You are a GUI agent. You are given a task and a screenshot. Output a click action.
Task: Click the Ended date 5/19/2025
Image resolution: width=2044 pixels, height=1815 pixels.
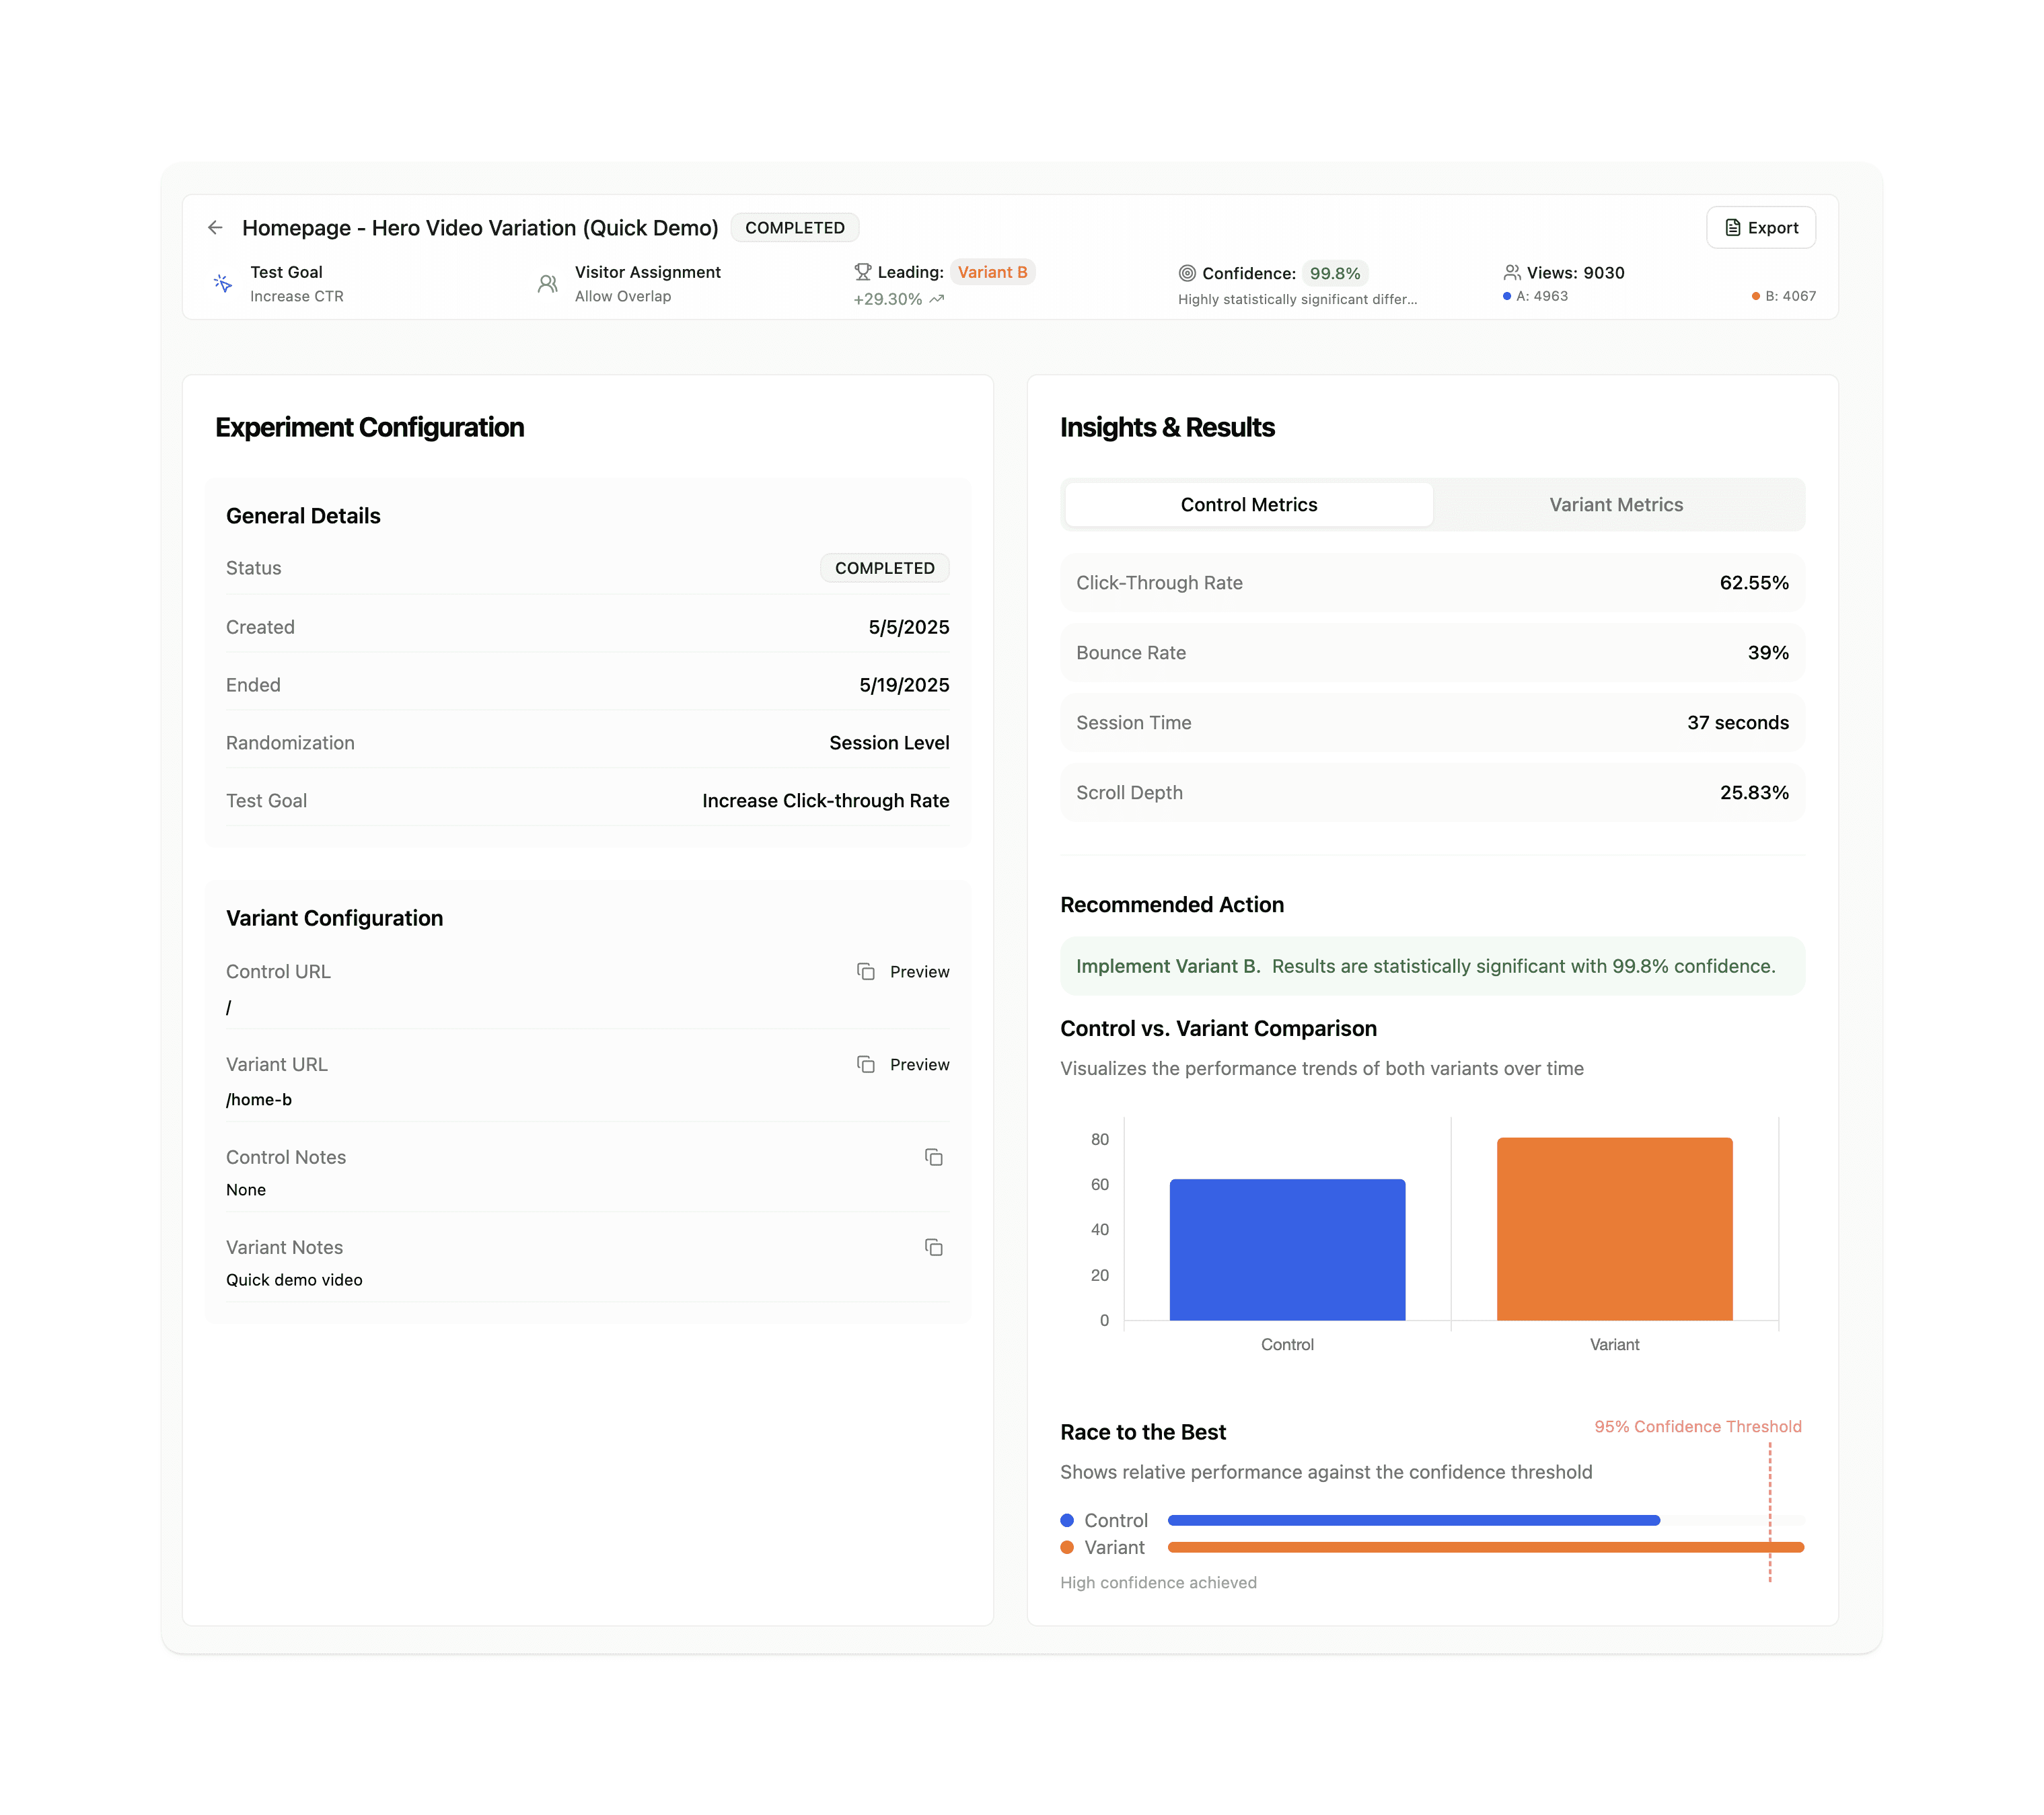tap(904, 685)
